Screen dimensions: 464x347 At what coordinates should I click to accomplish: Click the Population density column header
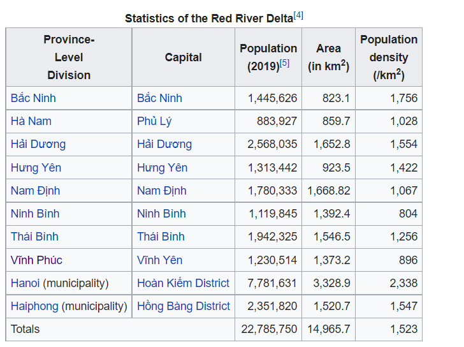coord(389,57)
